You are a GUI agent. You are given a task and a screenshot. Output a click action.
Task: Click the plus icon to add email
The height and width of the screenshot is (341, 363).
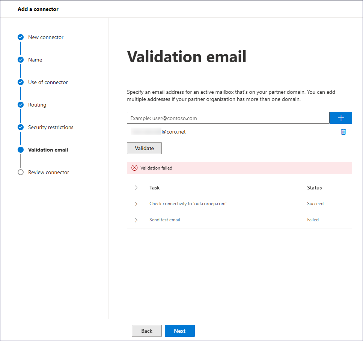pyautogui.click(x=340, y=118)
